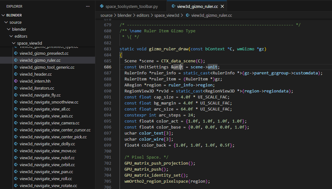Open view3d_gizmo_tool_generic.cc file
Screen dimensions: 332x189
(47, 67)
